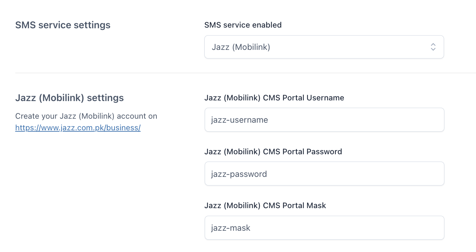Click the 'jazz-username' placeholder text
The height and width of the screenshot is (252, 476).
tap(240, 120)
